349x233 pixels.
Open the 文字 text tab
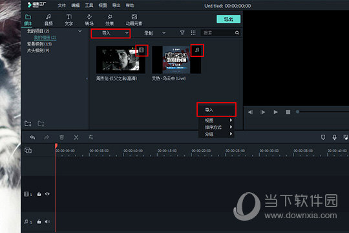click(x=69, y=20)
